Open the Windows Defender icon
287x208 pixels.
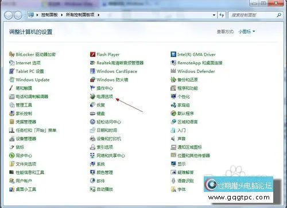point(173,71)
